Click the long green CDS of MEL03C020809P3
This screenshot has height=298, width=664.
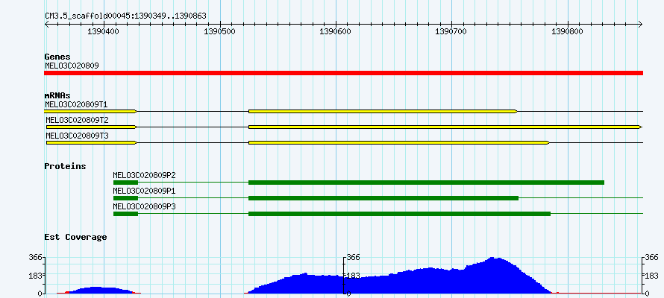[399, 214]
